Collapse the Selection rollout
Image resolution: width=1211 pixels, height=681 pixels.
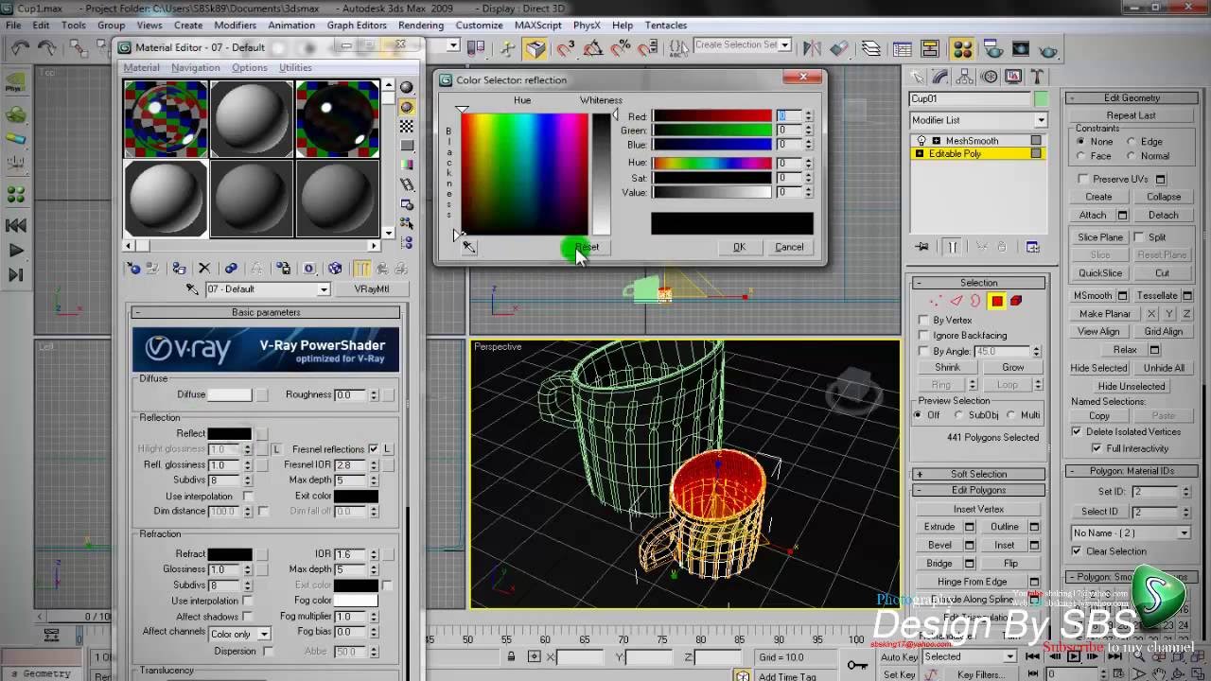point(978,283)
